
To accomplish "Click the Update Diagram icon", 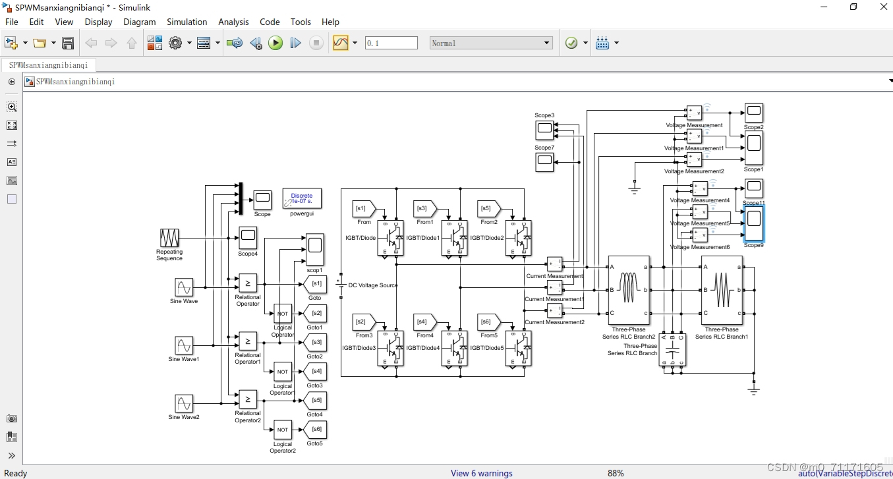I will (x=234, y=43).
